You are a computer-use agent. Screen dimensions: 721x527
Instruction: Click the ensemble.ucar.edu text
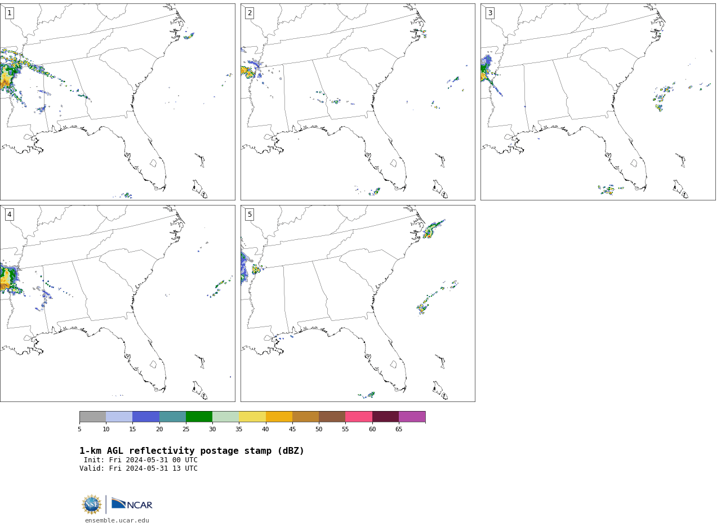[x=117, y=521]
